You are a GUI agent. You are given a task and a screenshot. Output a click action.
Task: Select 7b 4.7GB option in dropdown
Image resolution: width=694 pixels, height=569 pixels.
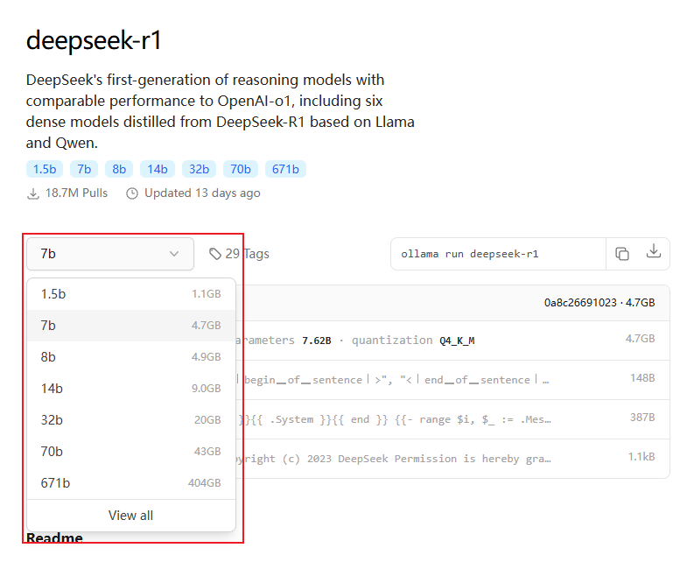tap(131, 326)
